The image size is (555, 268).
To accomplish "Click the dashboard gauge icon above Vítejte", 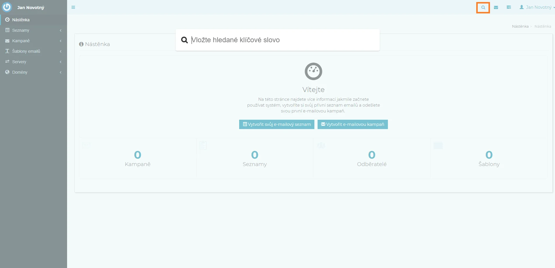I will point(313,71).
